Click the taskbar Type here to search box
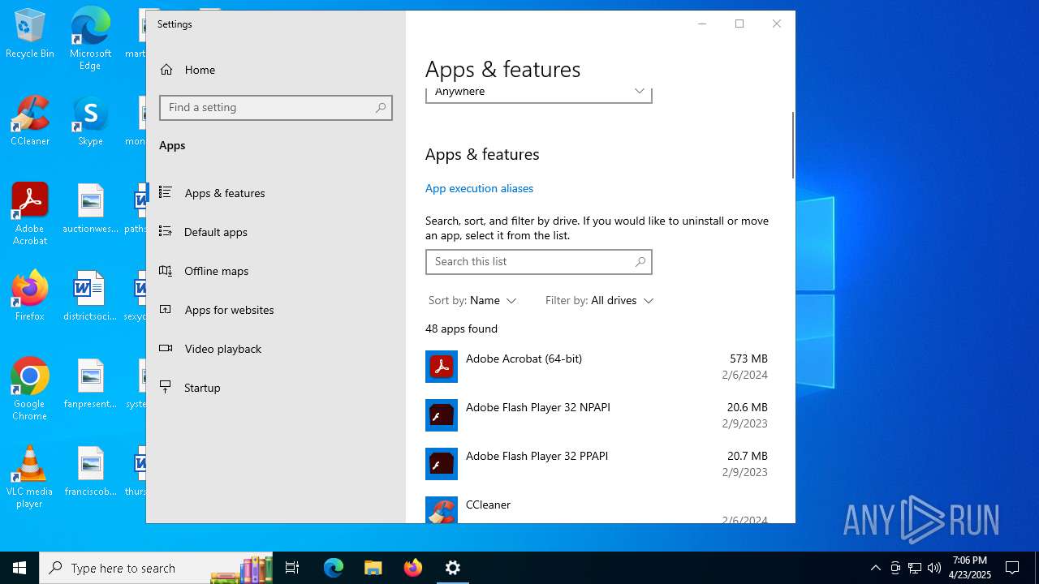 (x=156, y=568)
